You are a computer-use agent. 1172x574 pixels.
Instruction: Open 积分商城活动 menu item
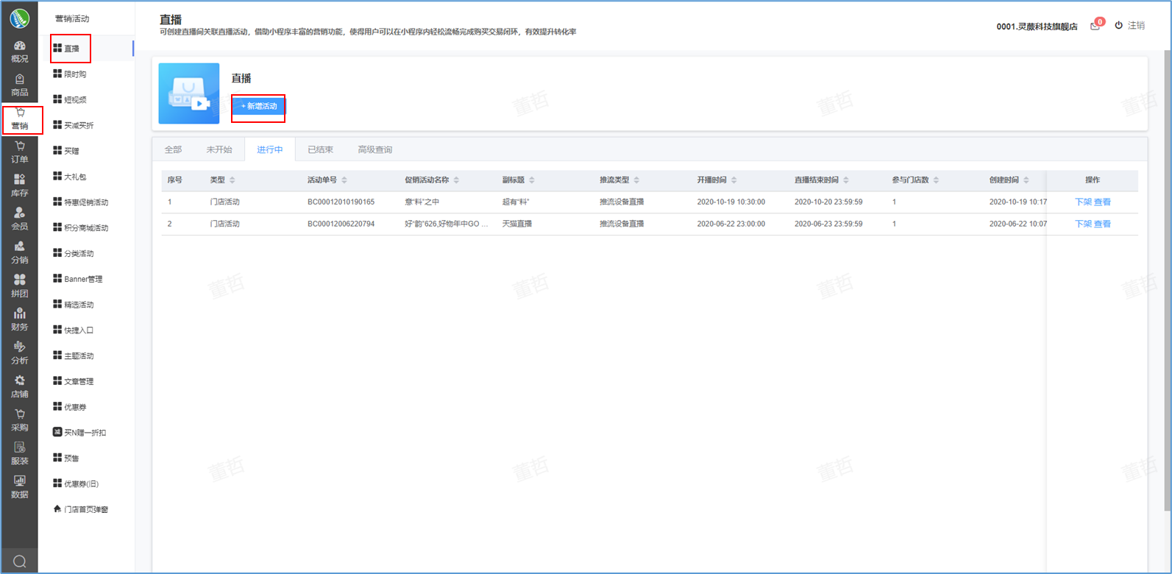81,228
